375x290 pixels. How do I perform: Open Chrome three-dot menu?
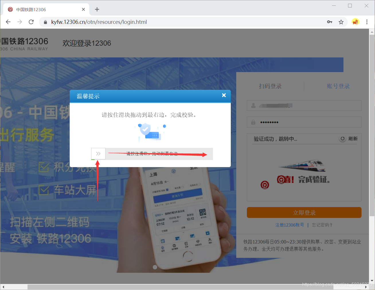click(x=367, y=22)
